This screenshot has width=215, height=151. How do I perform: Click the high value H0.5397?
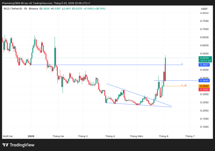[x=56, y=9]
